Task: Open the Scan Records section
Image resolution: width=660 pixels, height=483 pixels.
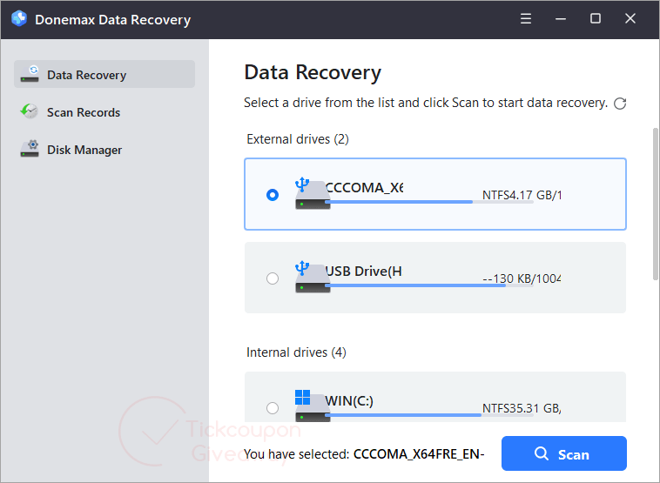Action: tap(104, 112)
